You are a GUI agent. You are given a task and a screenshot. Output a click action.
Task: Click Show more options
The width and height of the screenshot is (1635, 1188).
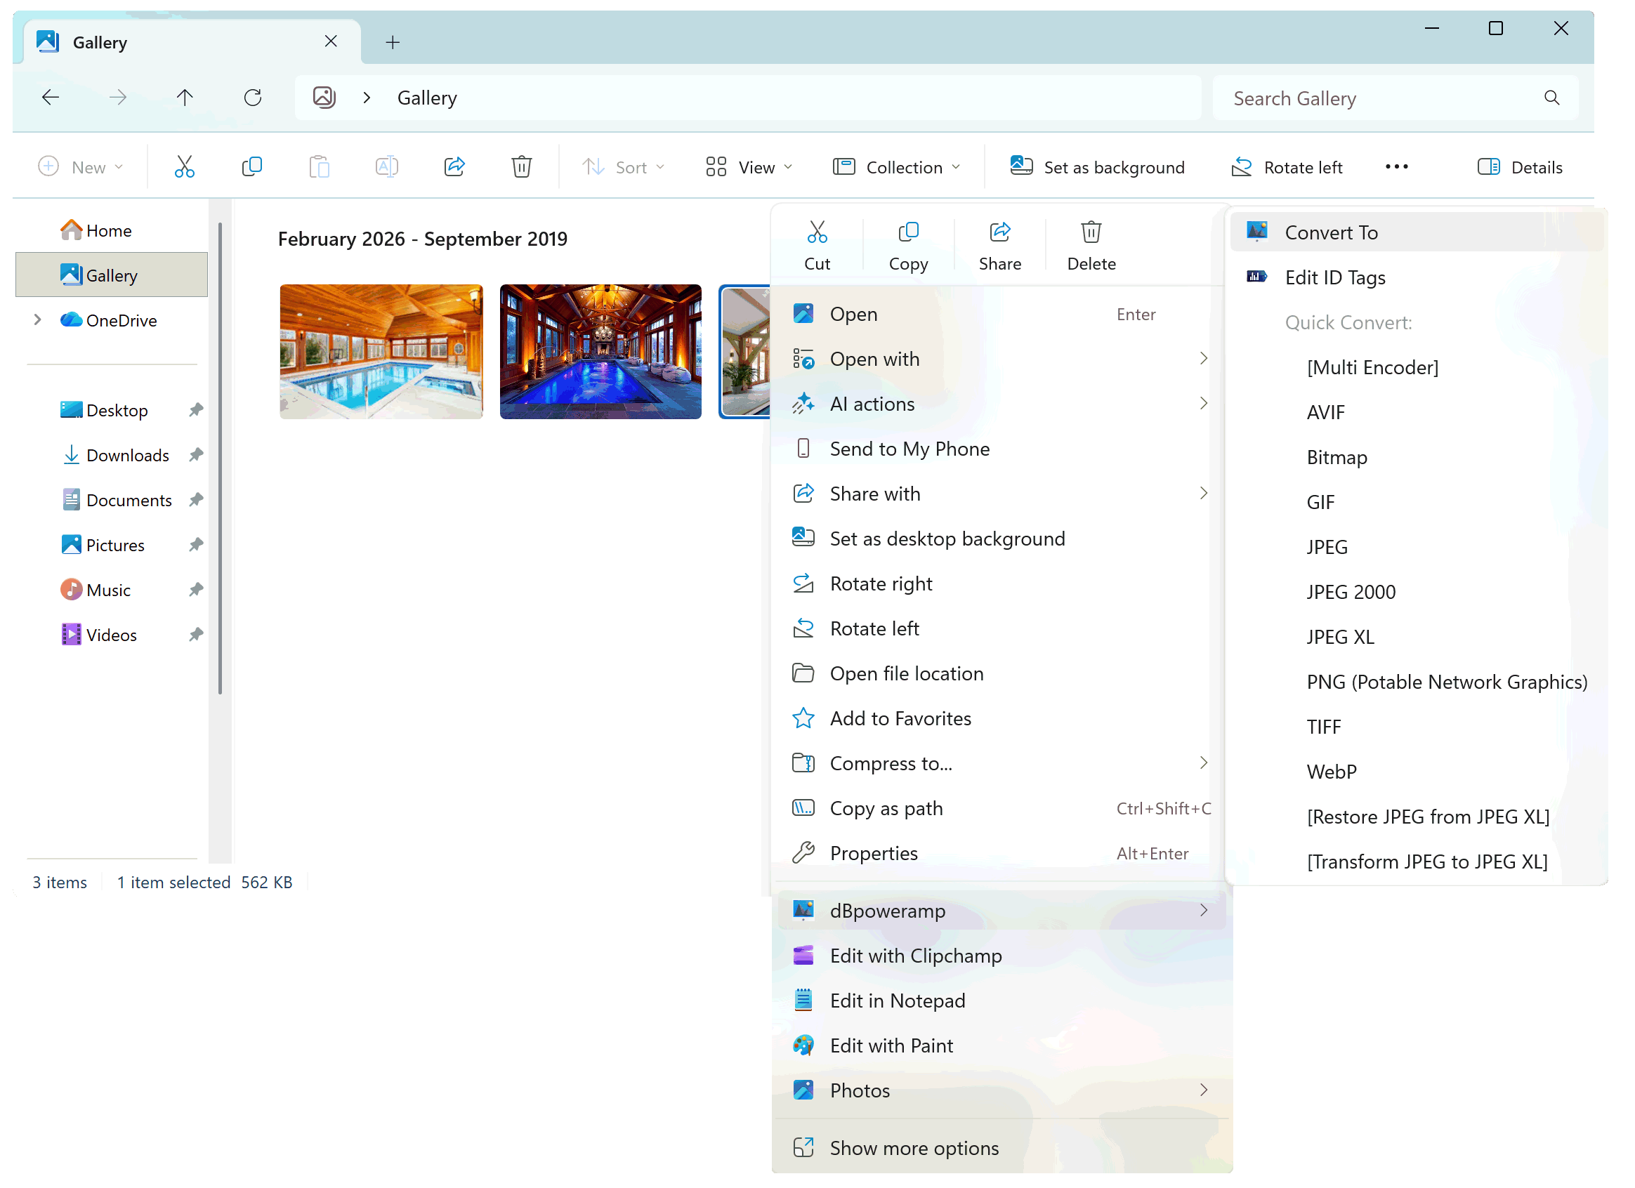[x=914, y=1148]
